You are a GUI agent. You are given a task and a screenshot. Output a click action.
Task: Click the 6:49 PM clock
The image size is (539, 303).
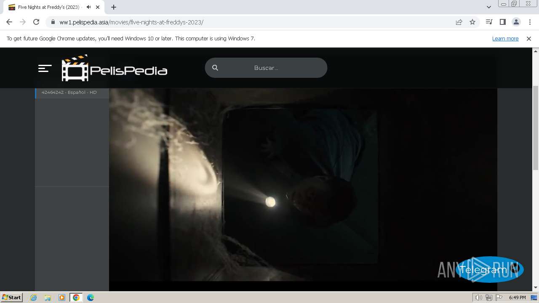pos(518,298)
